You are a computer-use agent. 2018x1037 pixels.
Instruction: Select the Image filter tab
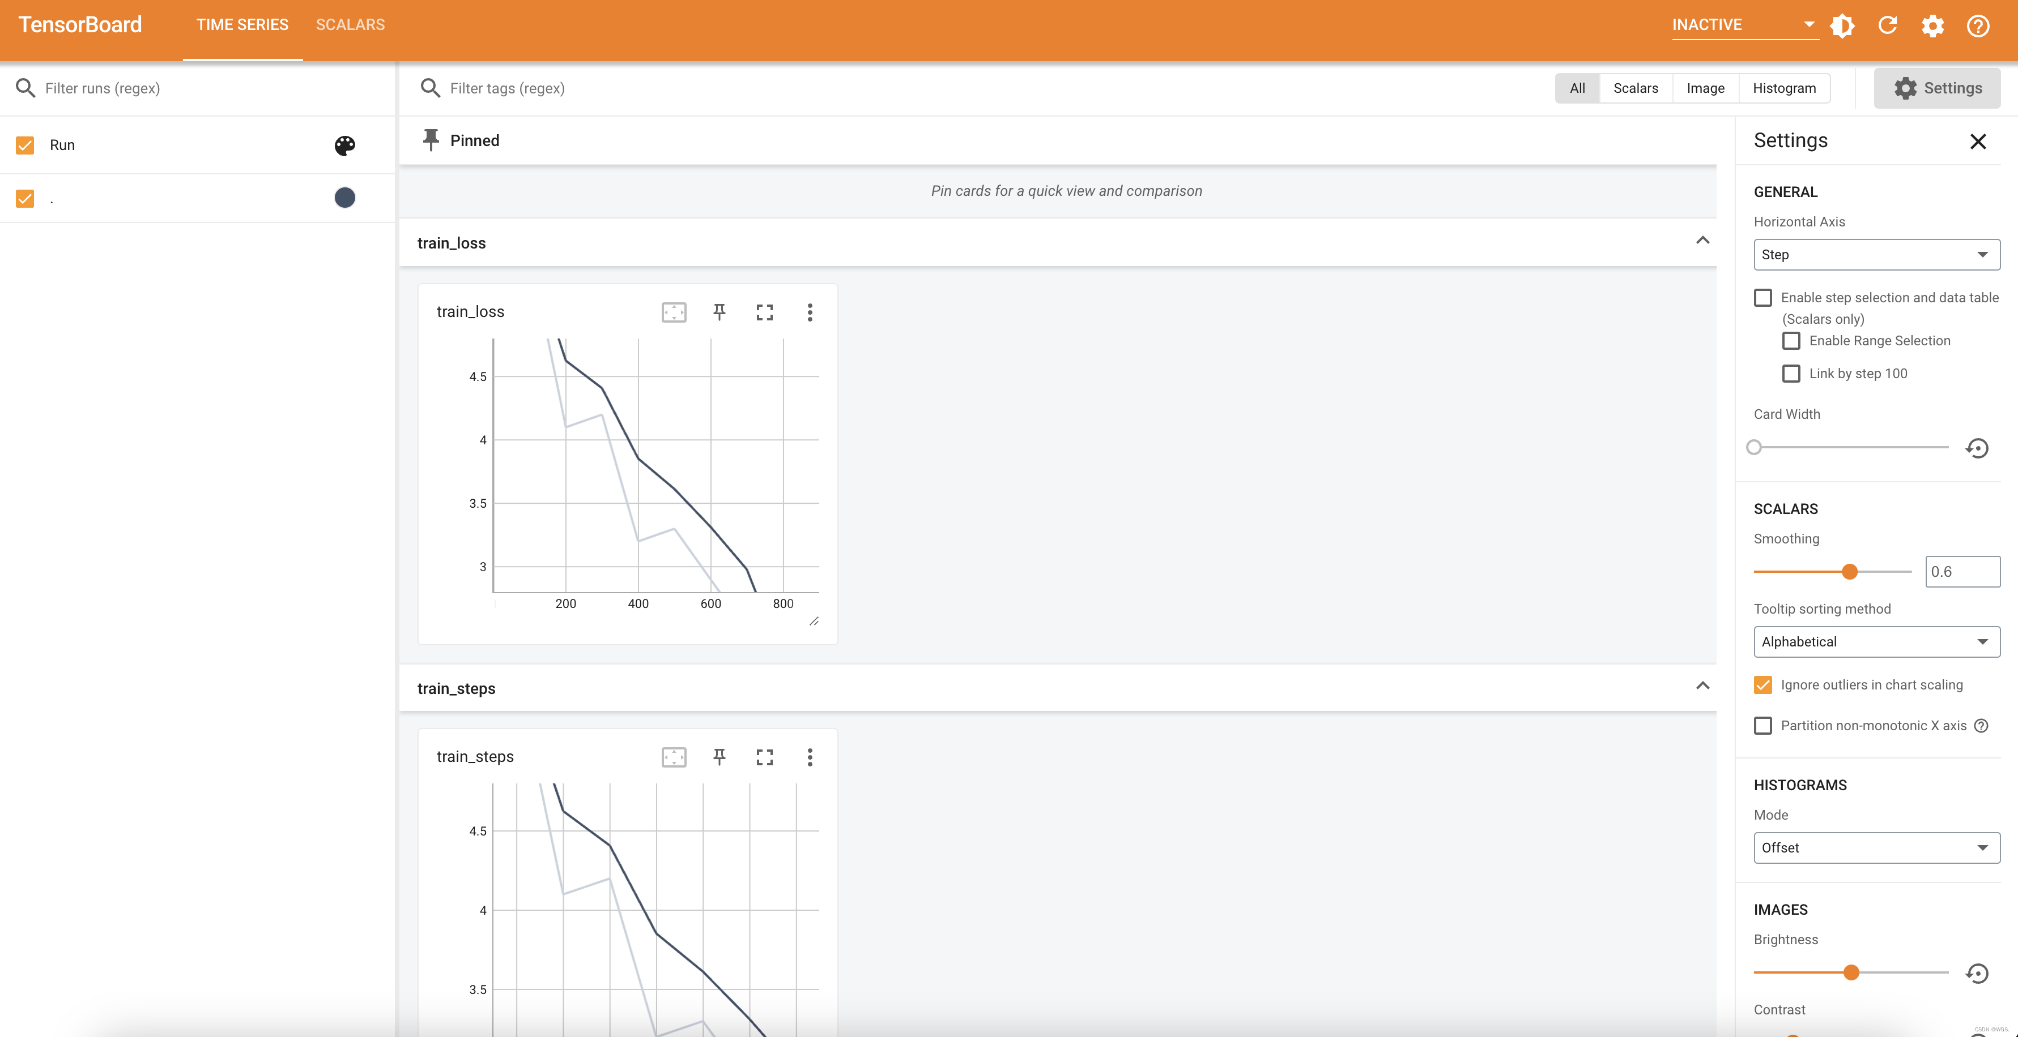point(1705,88)
